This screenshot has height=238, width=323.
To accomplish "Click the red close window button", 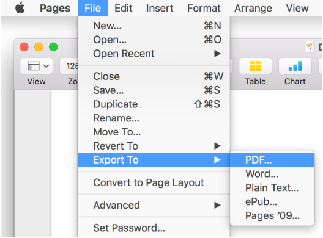I will (x=24, y=47).
